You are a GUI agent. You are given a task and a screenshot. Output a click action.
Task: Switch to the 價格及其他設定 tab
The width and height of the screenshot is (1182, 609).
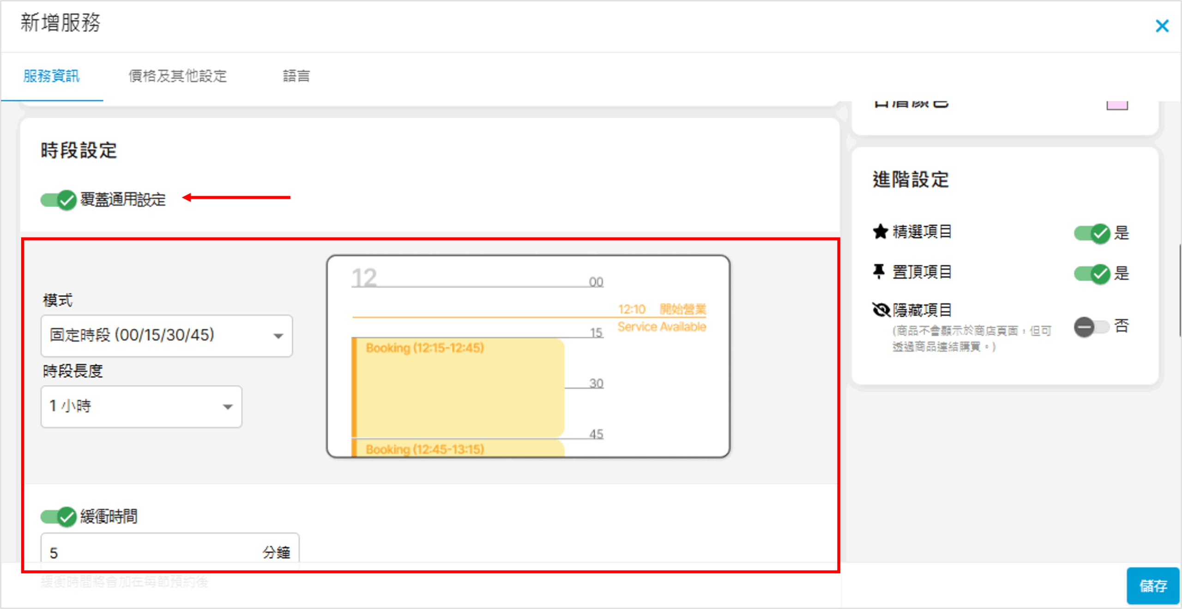coord(178,76)
